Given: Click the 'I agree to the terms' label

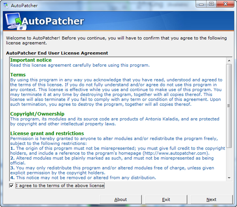Looking at the screenshot, I should coord(60,186).
